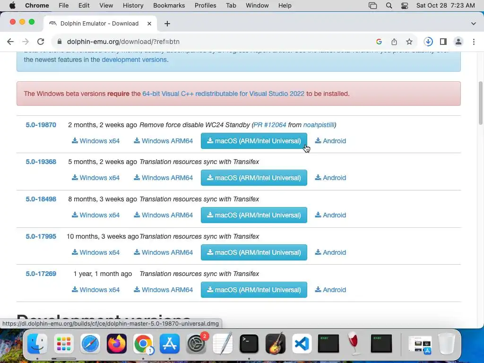Expand the tab search chevron
The width and height of the screenshot is (484, 363).
(x=474, y=24)
